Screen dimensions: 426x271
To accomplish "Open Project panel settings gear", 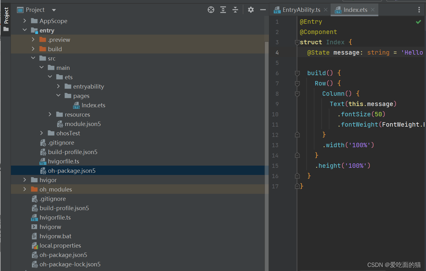I will tap(251, 10).
